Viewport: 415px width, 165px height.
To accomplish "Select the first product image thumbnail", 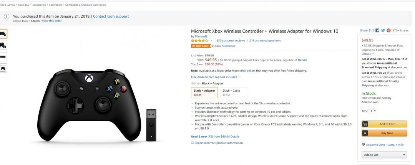I will [3, 34].
